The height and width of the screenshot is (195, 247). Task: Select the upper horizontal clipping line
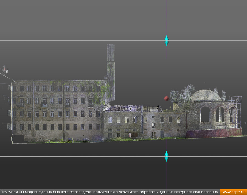click(x=82, y=41)
